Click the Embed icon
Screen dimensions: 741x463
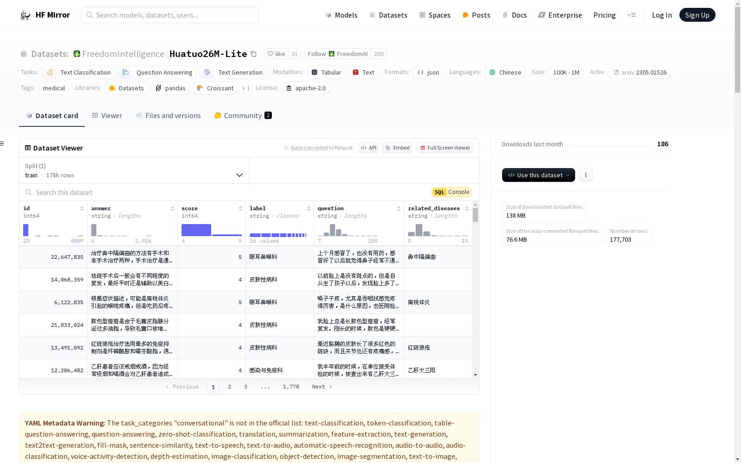(x=388, y=148)
